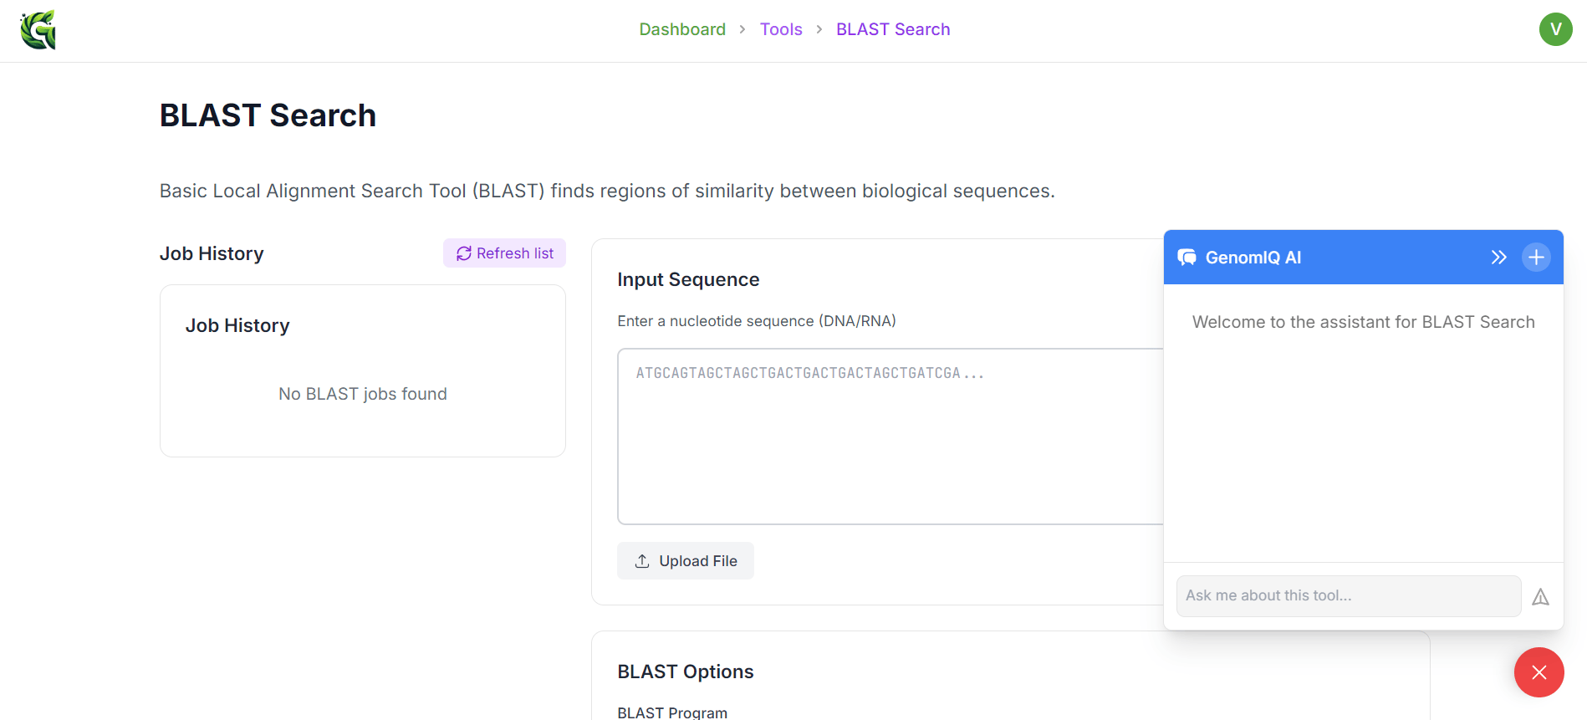Click the assistant welcome message text
Image resolution: width=1587 pixels, height=720 pixels.
click(x=1363, y=322)
